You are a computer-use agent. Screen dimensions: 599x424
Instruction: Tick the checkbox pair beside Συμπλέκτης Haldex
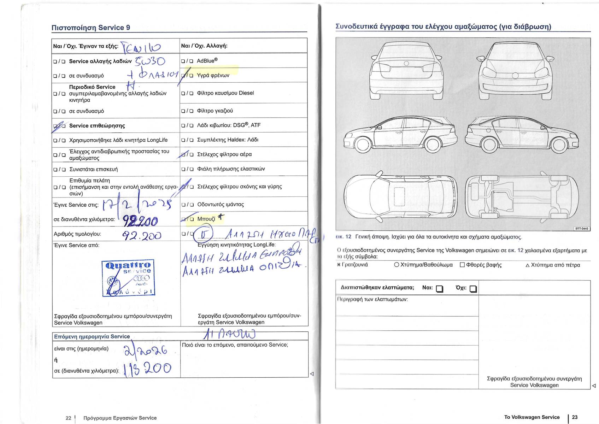tap(187, 140)
